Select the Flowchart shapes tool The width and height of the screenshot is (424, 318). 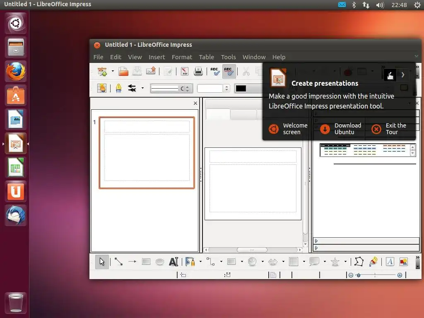pos(294,262)
